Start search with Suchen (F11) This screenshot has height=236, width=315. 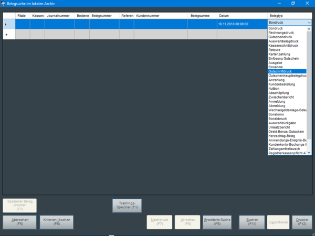[x=251, y=222]
